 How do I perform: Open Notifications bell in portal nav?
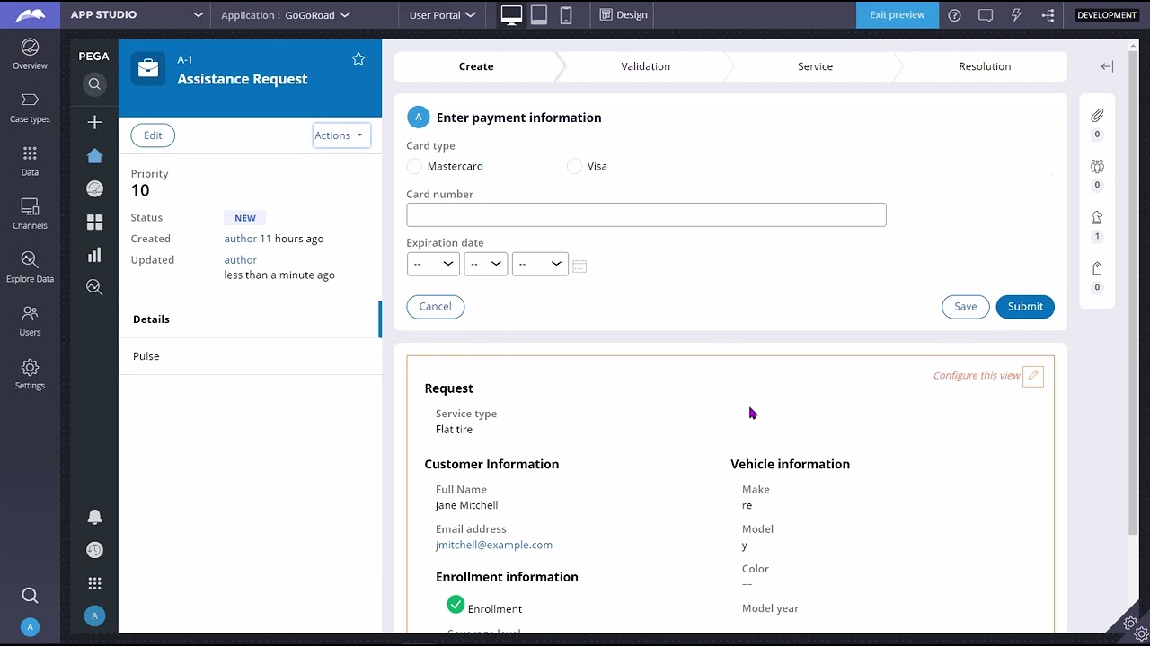pyautogui.click(x=94, y=517)
